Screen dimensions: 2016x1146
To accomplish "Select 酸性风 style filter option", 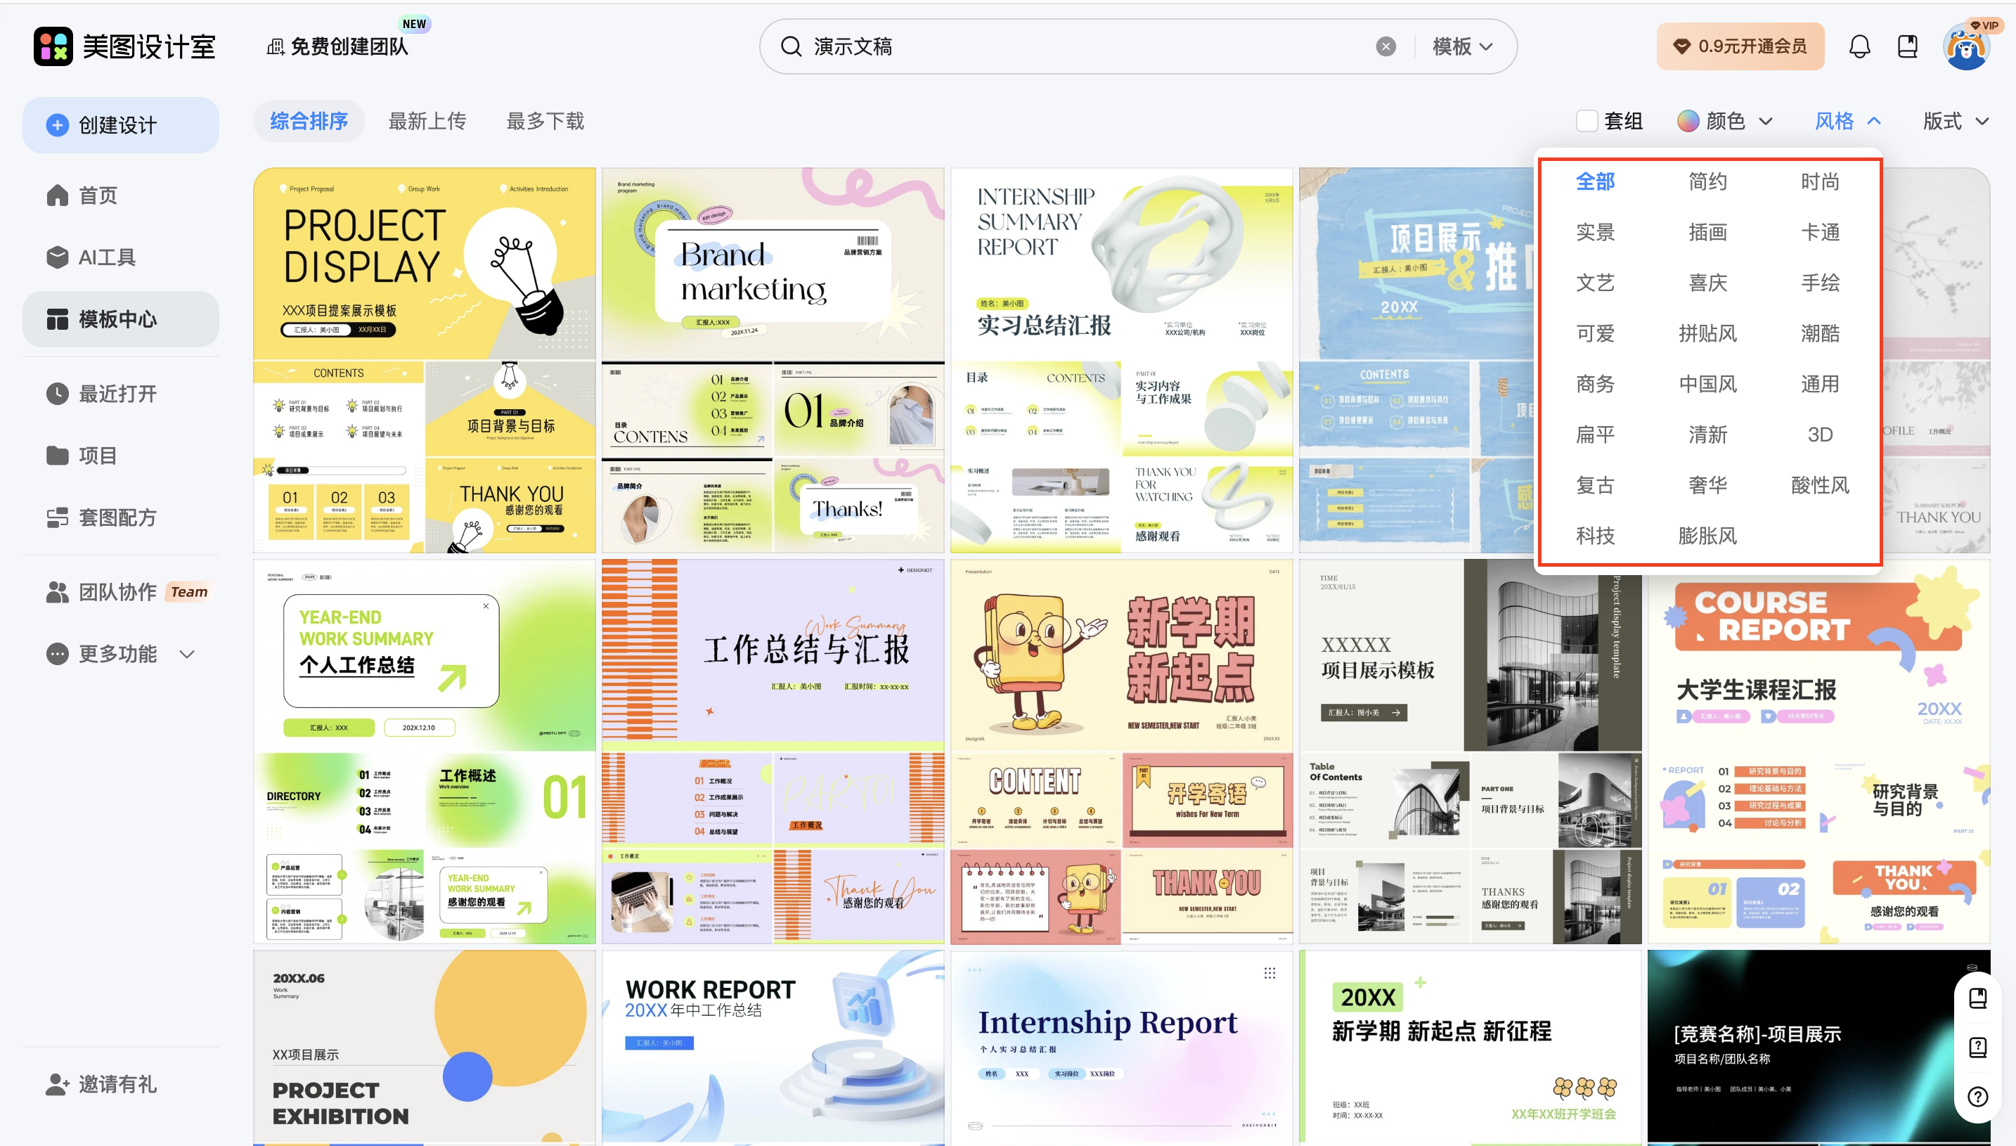I will point(1819,485).
